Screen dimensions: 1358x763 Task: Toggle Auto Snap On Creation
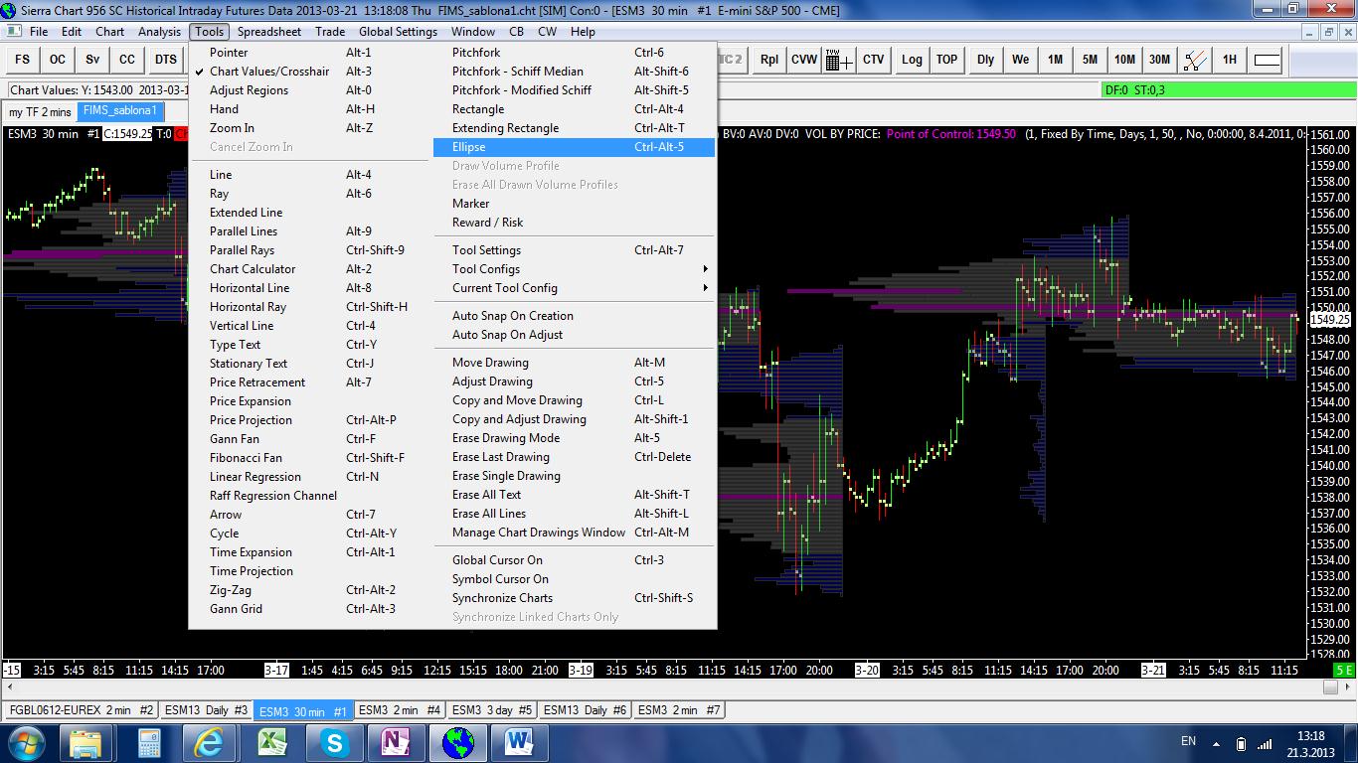click(512, 316)
